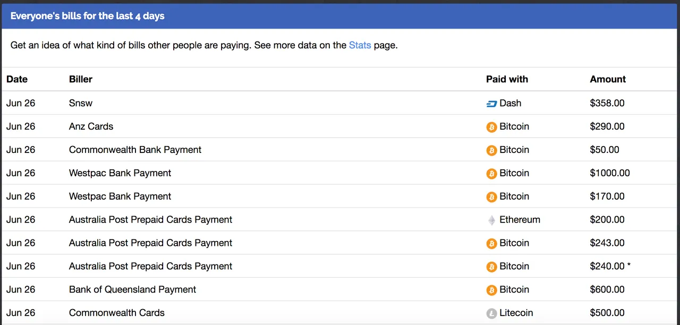The height and width of the screenshot is (325, 680).
Task: Click Bitcoin icon in the $240.00 row
Action: (x=491, y=267)
